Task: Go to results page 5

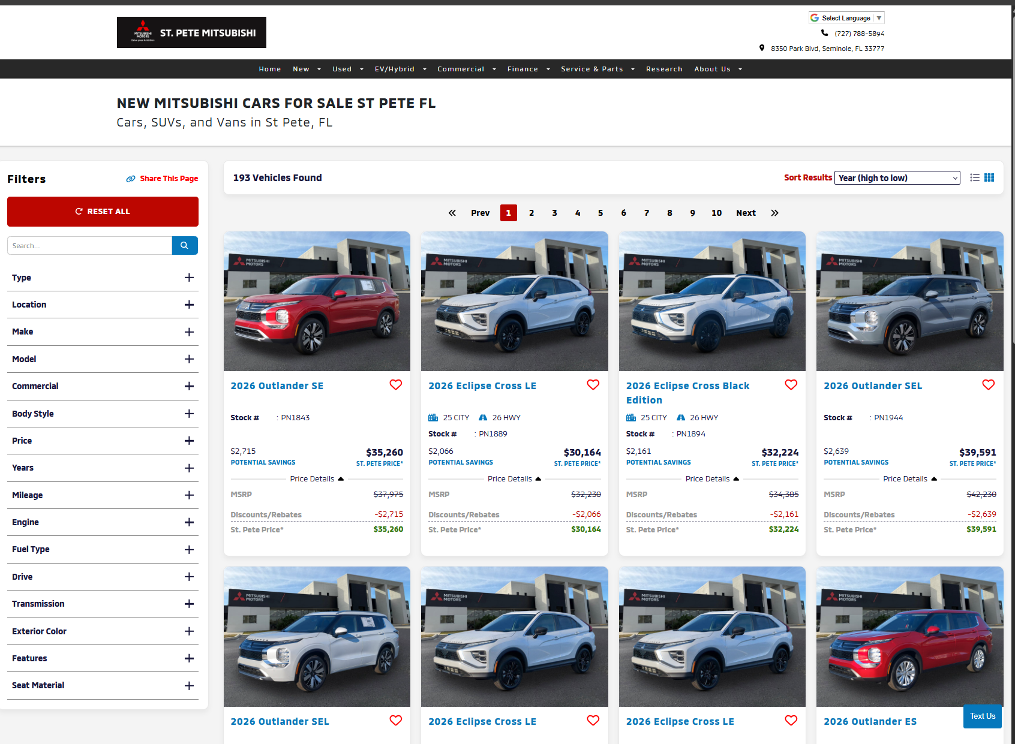Action: tap(600, 213)
